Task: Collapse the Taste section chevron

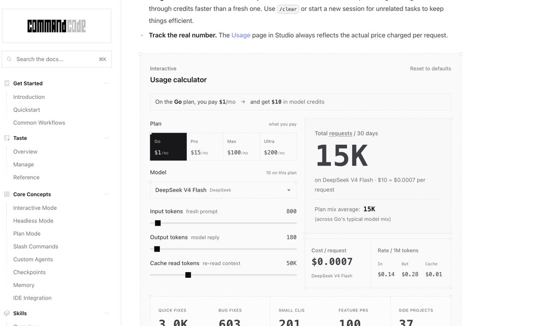Action: pos(107,138)
